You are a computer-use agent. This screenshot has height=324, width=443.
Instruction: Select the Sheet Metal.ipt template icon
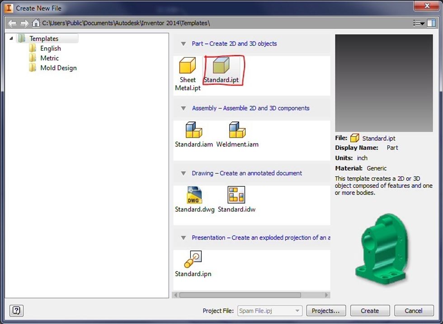click(188, 66)
